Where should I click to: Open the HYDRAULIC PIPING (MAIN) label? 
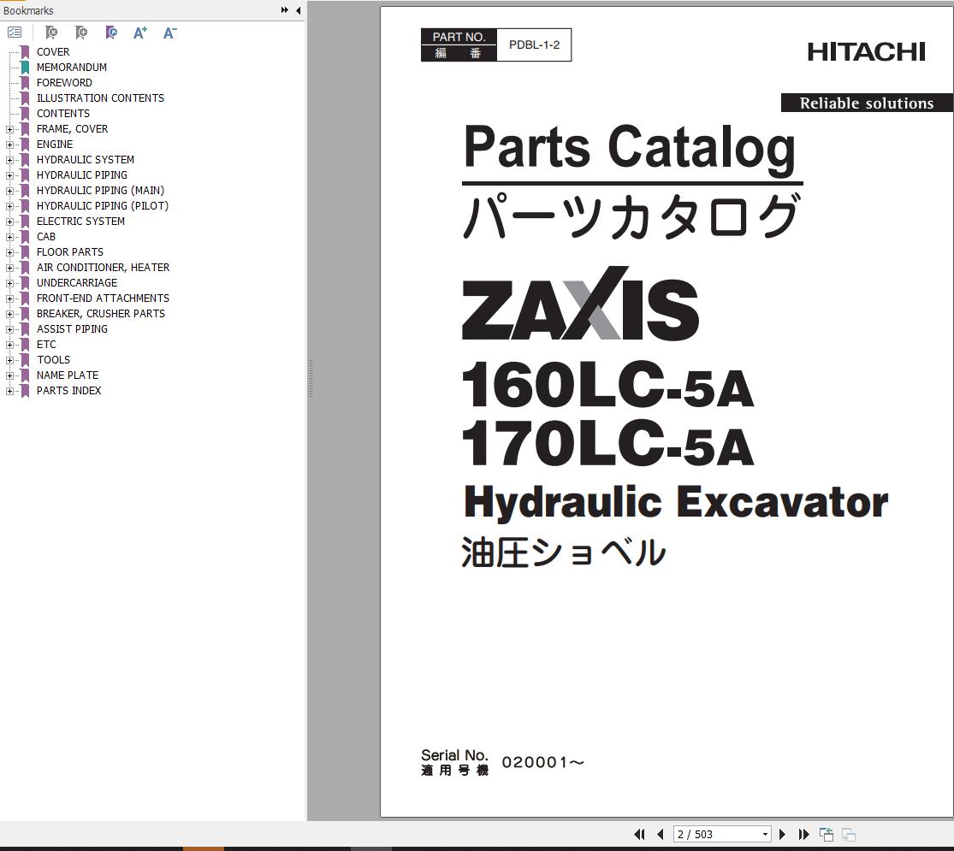pos(100,191)
